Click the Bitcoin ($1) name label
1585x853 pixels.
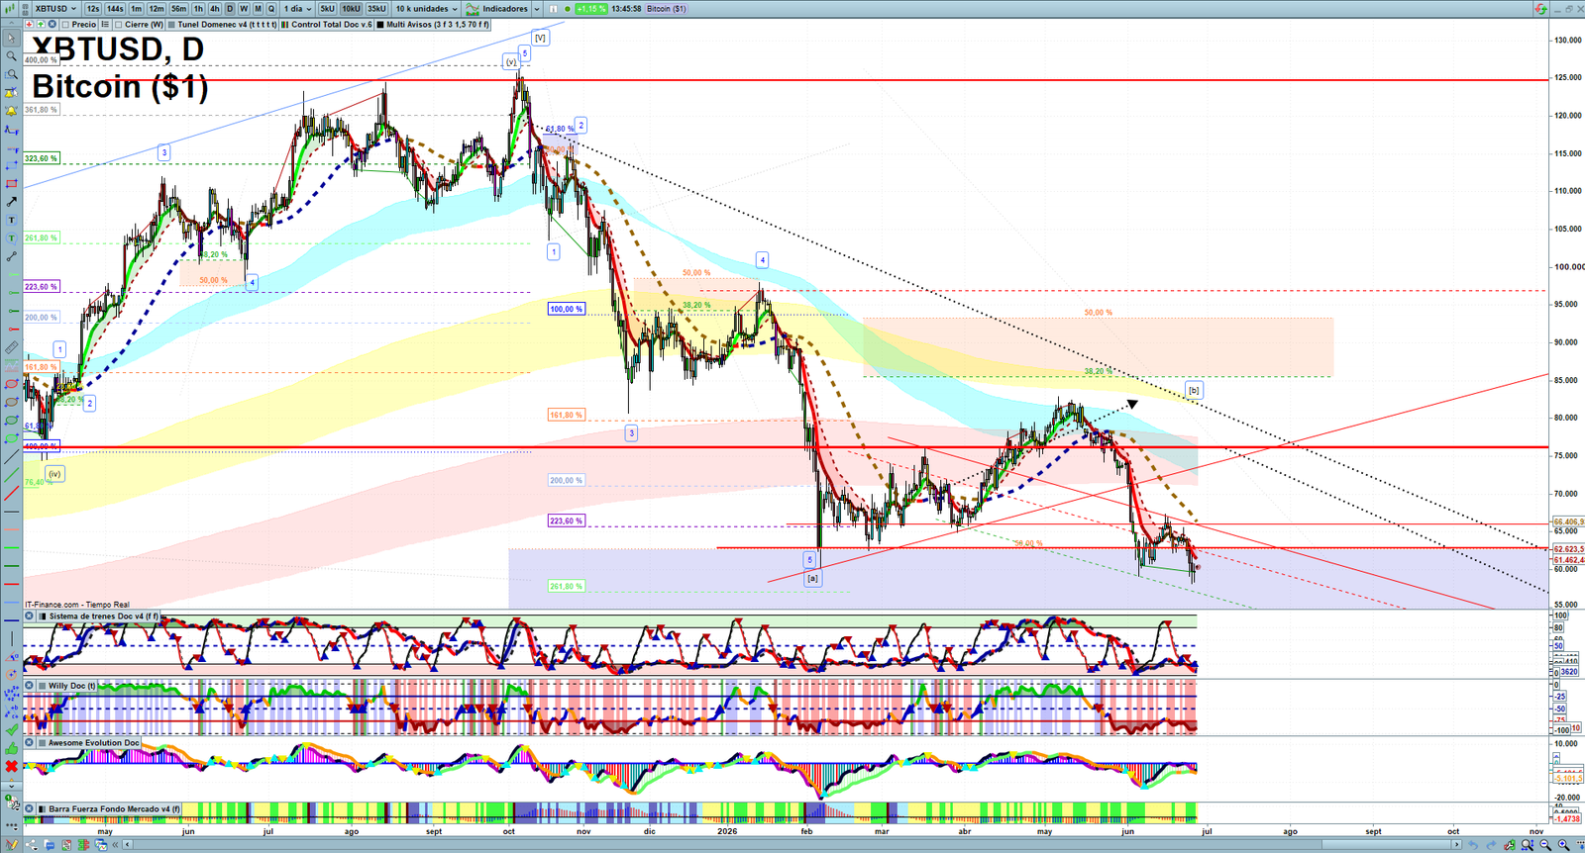(667, 9)
